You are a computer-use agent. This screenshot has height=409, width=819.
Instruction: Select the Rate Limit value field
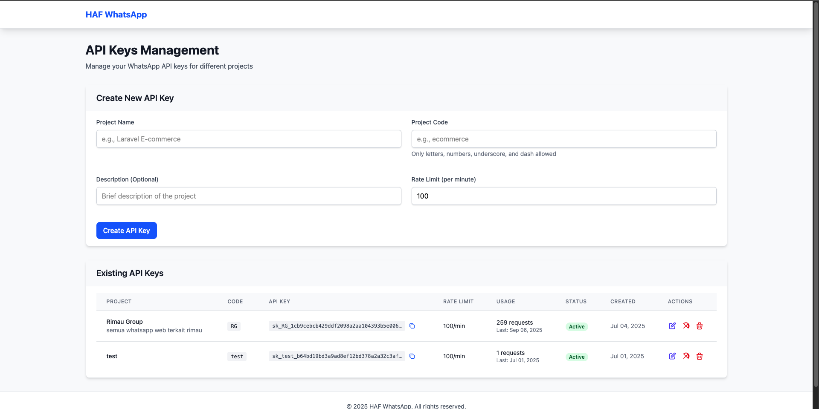(x=563, y=196)
